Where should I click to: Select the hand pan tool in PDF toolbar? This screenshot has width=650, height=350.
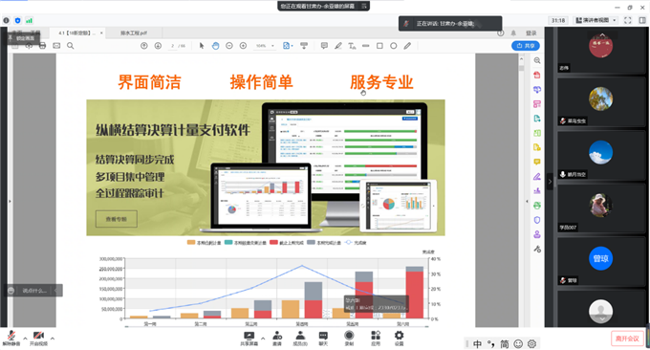(x=216, y=46)
